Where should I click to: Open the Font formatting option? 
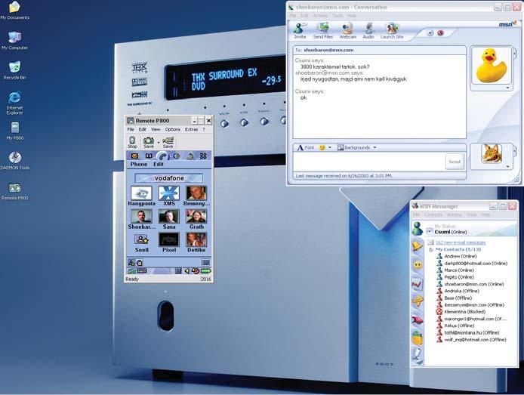point(306,147)
